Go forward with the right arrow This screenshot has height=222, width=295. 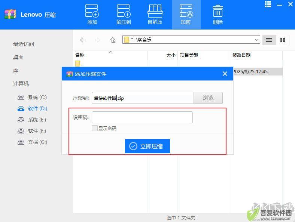[98, 40]
